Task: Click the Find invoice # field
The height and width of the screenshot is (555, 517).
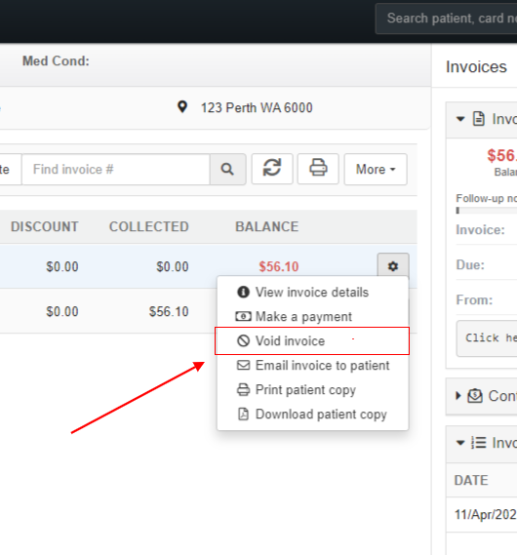Action: [116, 169]
